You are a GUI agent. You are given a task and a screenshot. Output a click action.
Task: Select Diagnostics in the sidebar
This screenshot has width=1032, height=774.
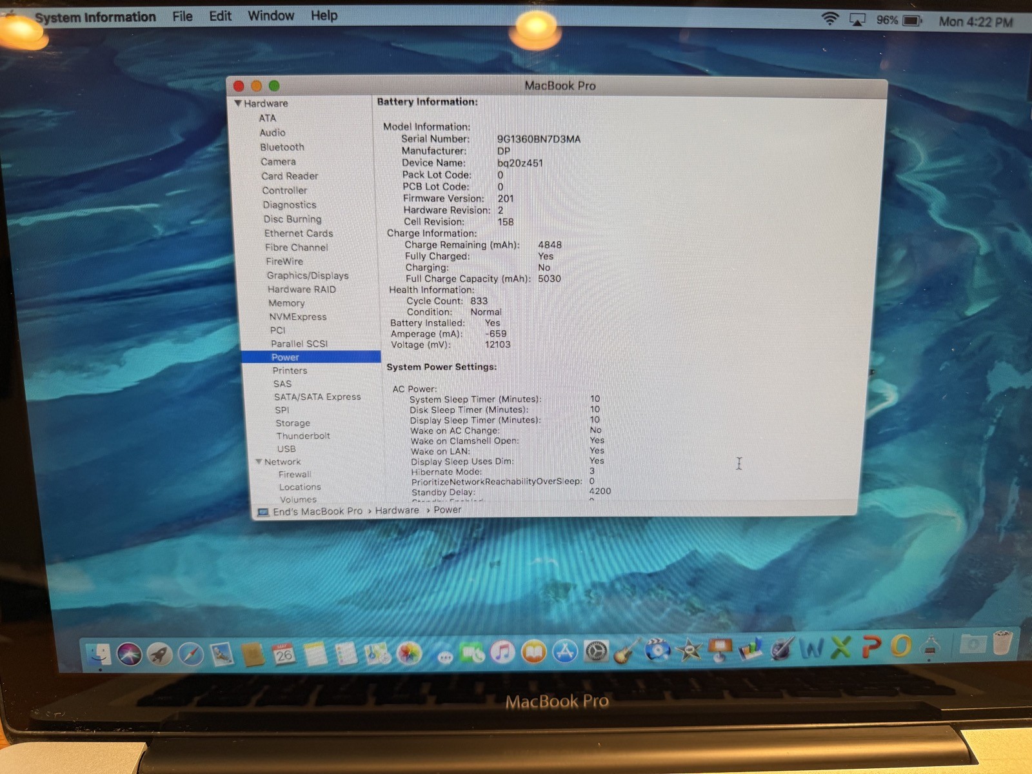tap(289, 205)
